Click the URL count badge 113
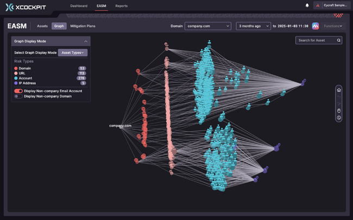 pos(81,73)
